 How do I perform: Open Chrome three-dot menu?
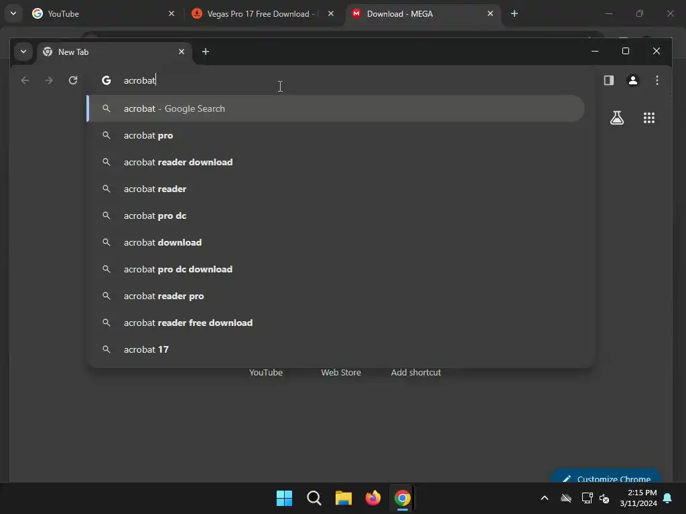657,80
